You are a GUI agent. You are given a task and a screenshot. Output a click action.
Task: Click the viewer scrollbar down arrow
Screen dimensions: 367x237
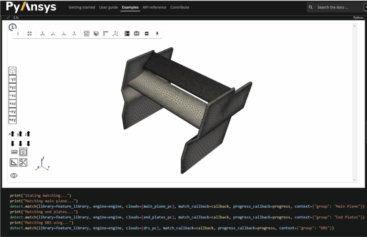[x=355, y=180]
